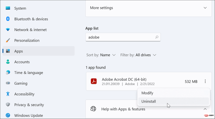Click the Adobe Acrobat DC (64-bit) title

pos(124,79)
